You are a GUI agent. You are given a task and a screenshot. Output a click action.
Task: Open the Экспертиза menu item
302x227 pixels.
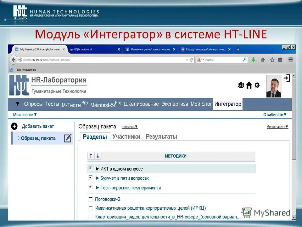[x=175, y=104]
